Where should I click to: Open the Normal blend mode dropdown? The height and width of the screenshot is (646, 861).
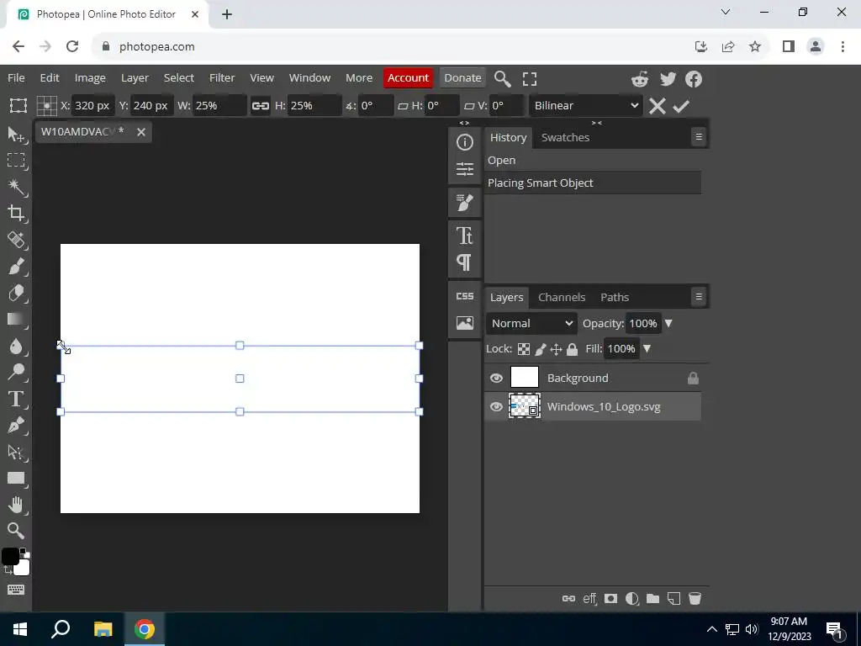[x=531, y=324]
